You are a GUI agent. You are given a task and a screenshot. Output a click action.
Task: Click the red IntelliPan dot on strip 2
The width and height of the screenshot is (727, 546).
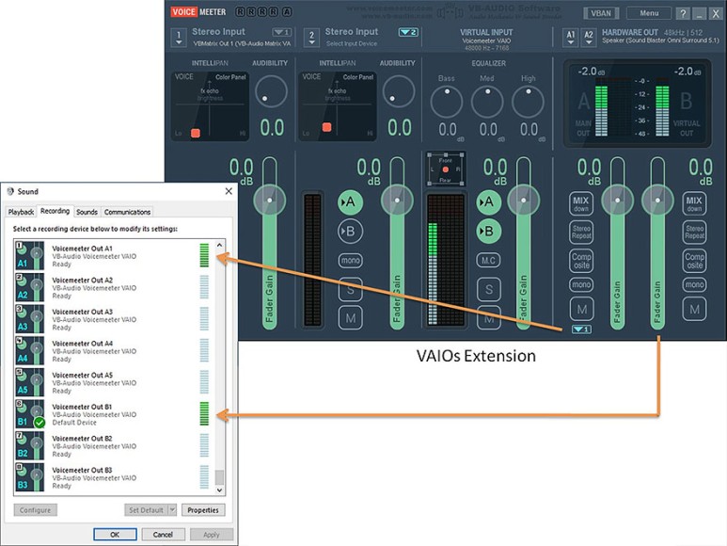pos(327,127)
